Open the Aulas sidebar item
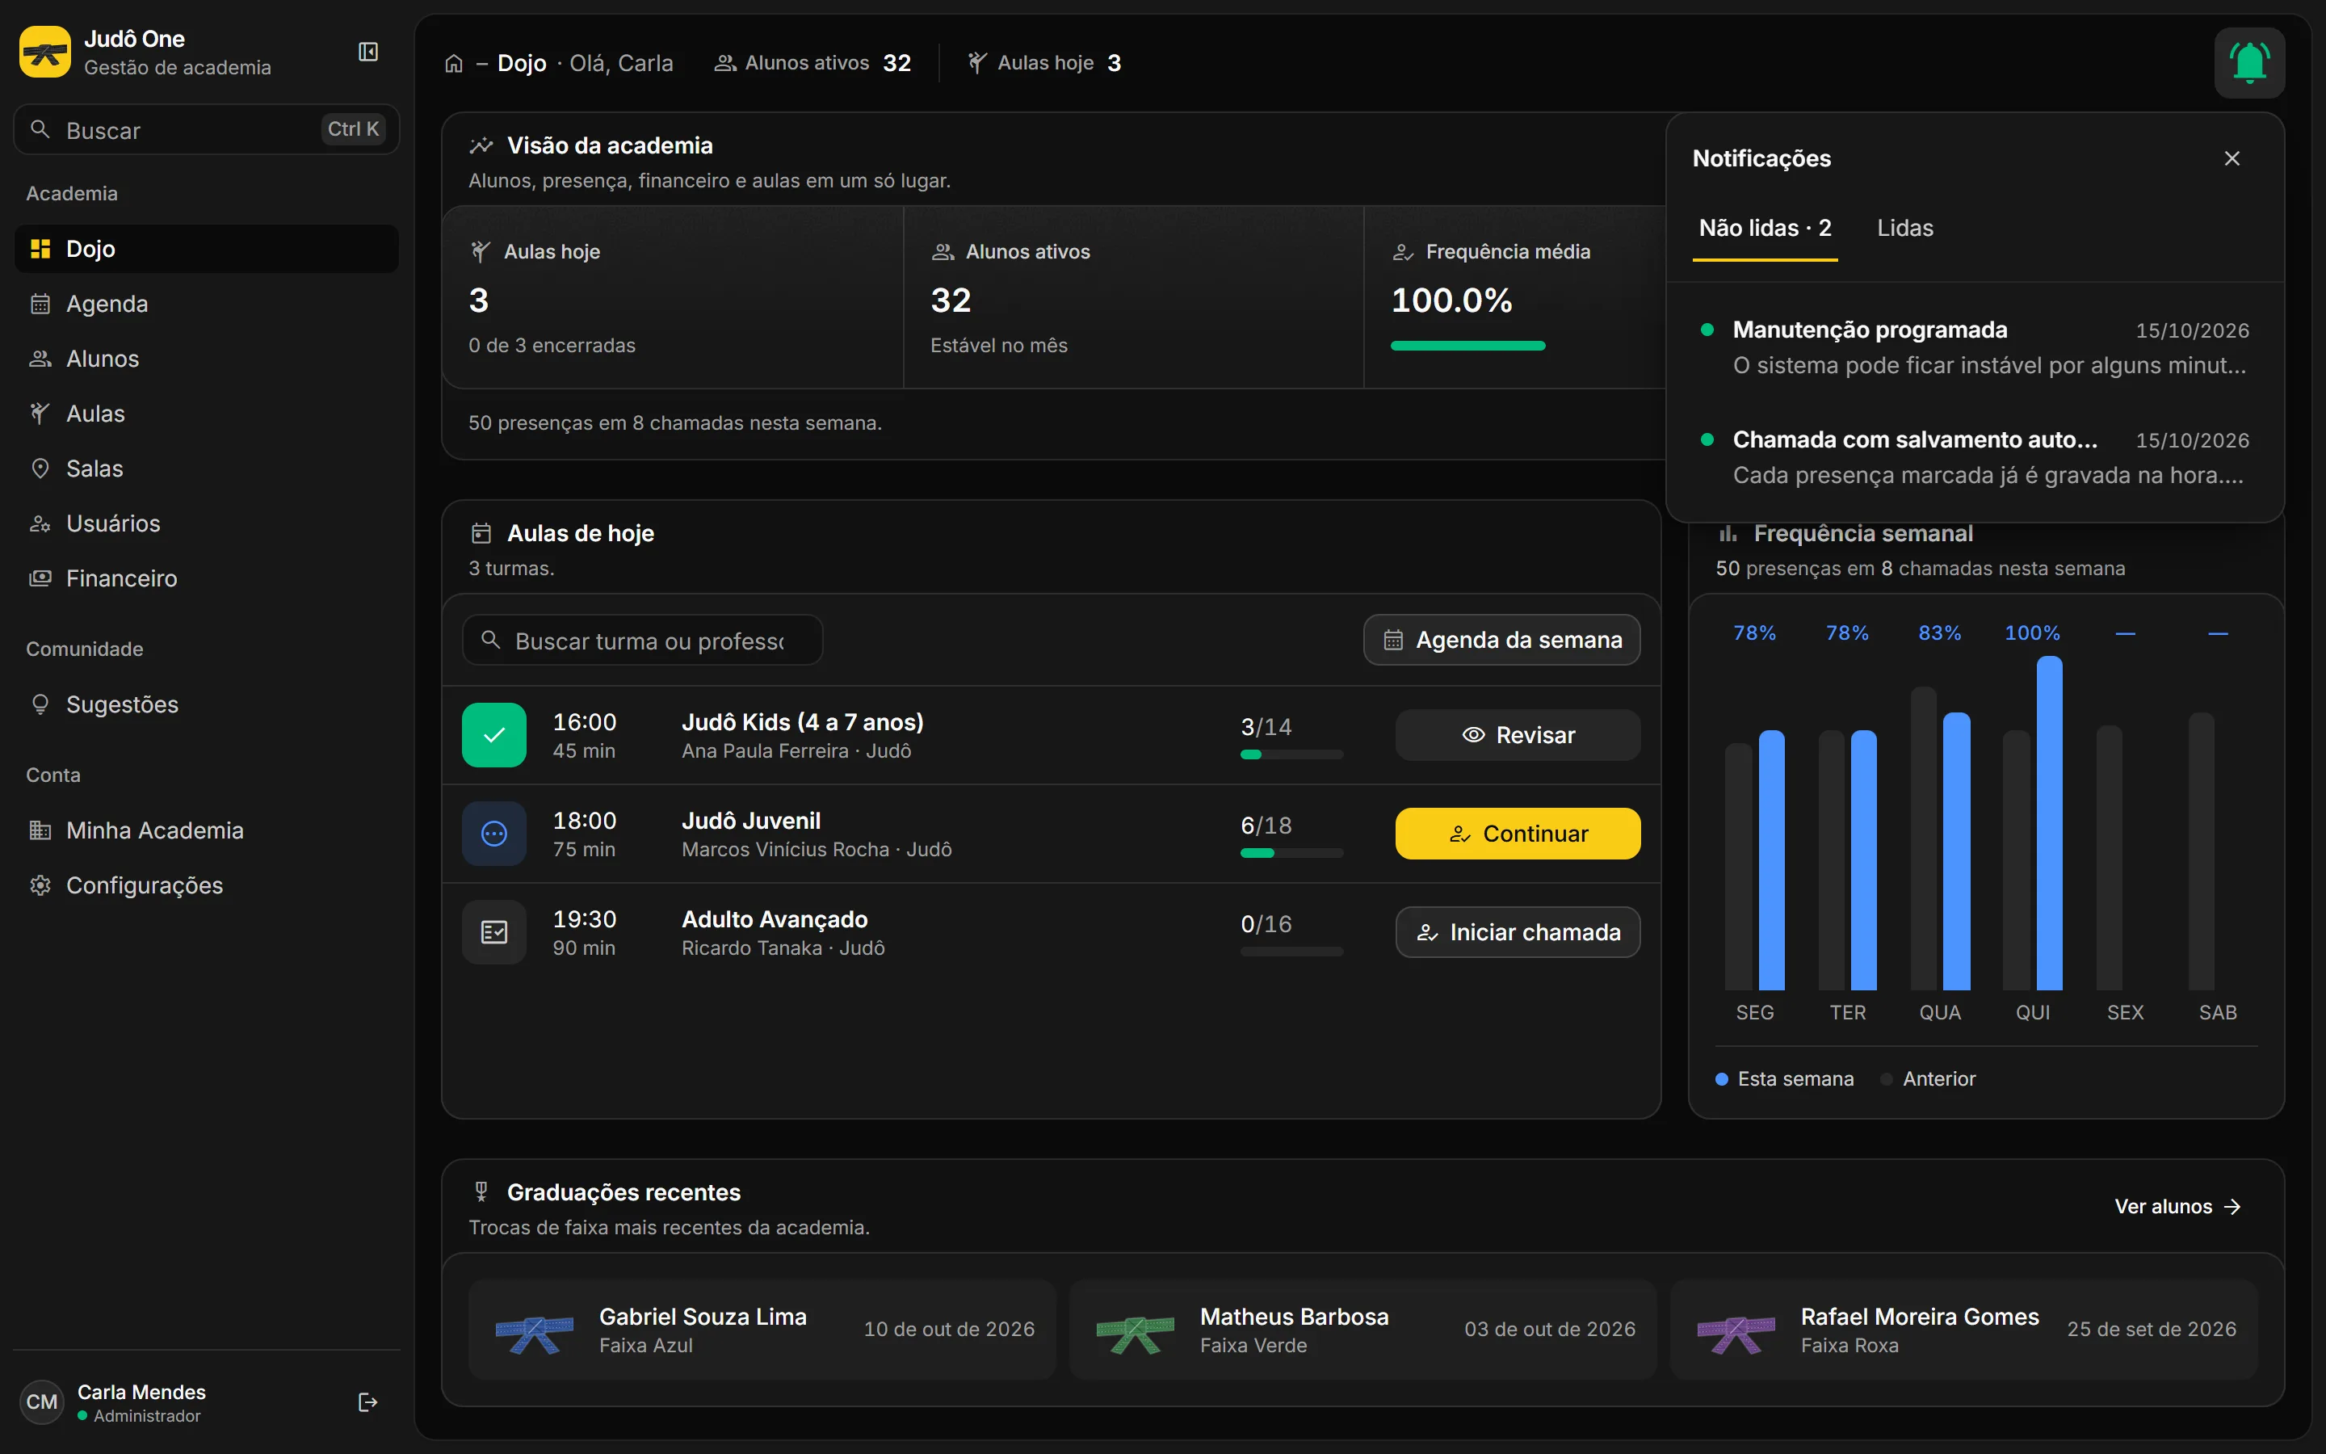Viewport: 2326px width, 1454px height. 207,414
